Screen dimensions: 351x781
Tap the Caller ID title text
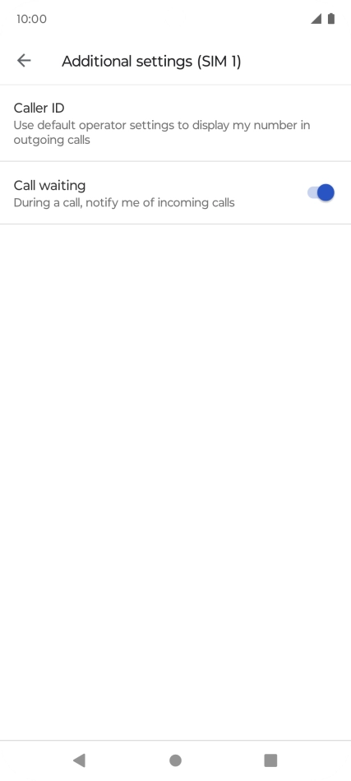[x=39, y=108]
